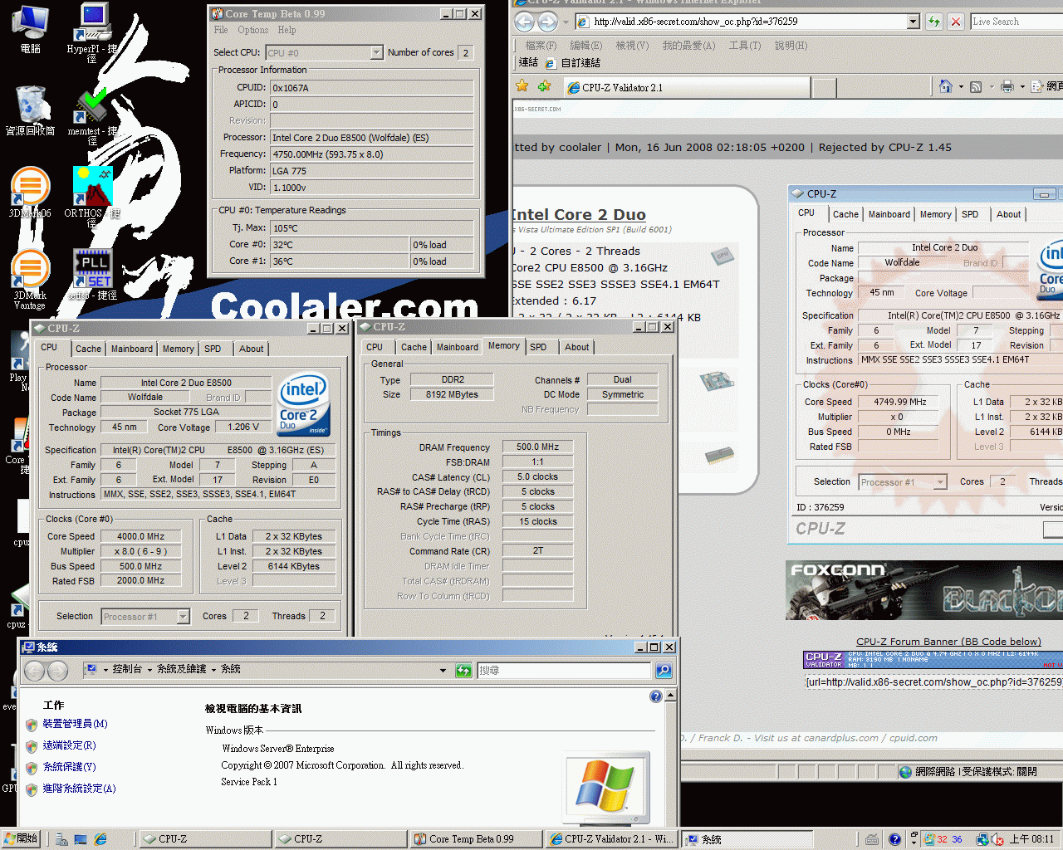Open the HyperPI desktop shortcut
1063x850 pixels.
tap(92, 32)
